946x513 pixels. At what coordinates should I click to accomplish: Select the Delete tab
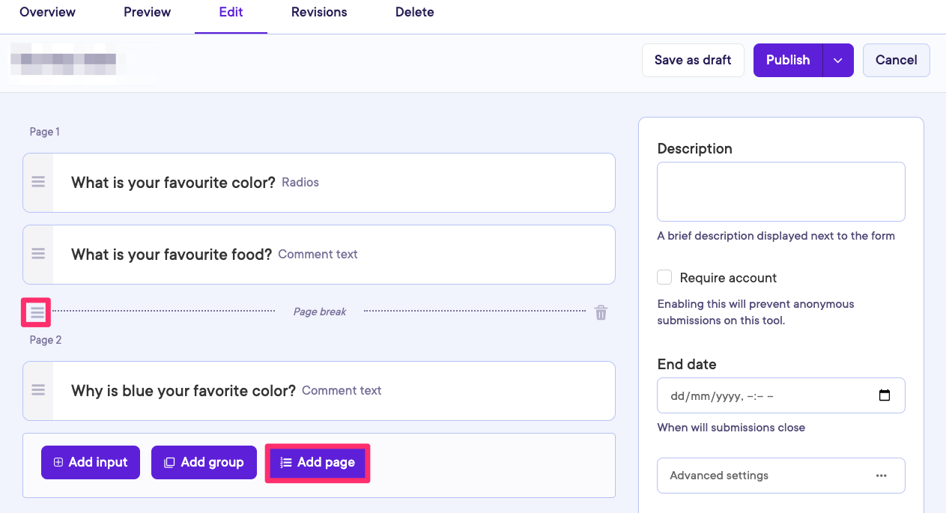tap(414, 12)
